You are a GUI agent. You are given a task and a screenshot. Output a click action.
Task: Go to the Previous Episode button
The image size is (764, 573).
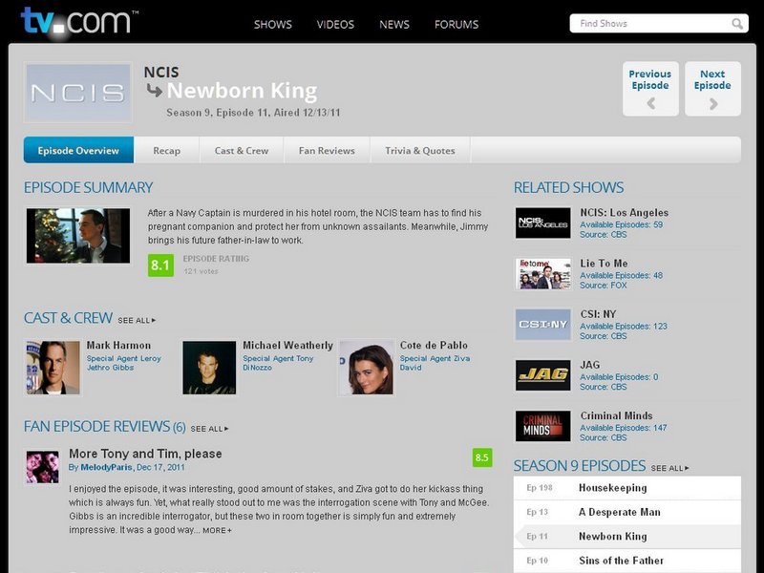650,89
